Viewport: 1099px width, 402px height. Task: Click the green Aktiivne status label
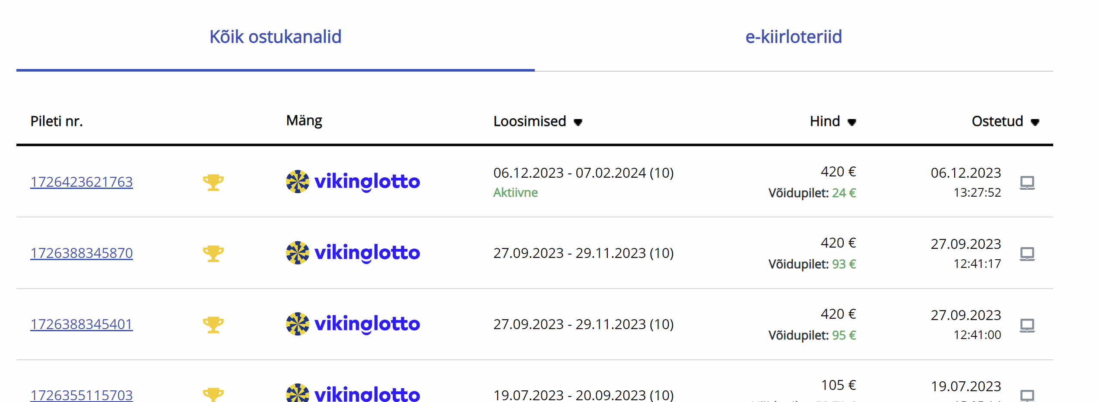(x=515, y=192)
